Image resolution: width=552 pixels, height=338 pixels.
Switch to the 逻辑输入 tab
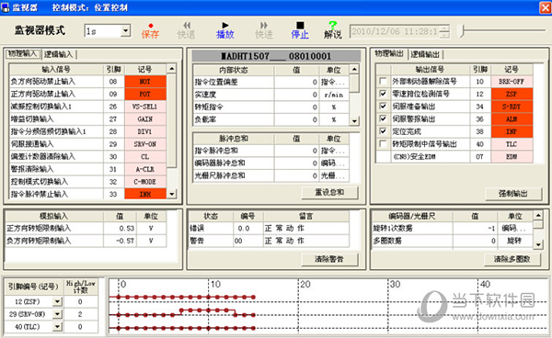pos(59,54)
